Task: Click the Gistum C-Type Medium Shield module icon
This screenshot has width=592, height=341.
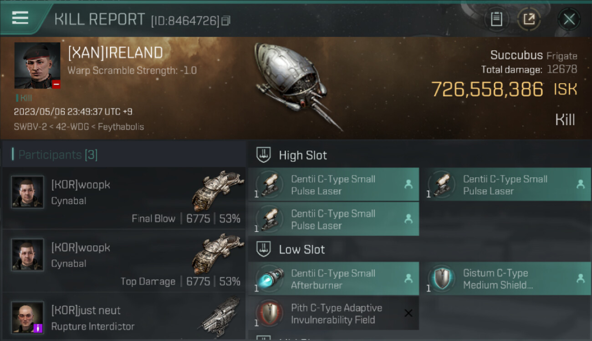Action: pos(442,279)
